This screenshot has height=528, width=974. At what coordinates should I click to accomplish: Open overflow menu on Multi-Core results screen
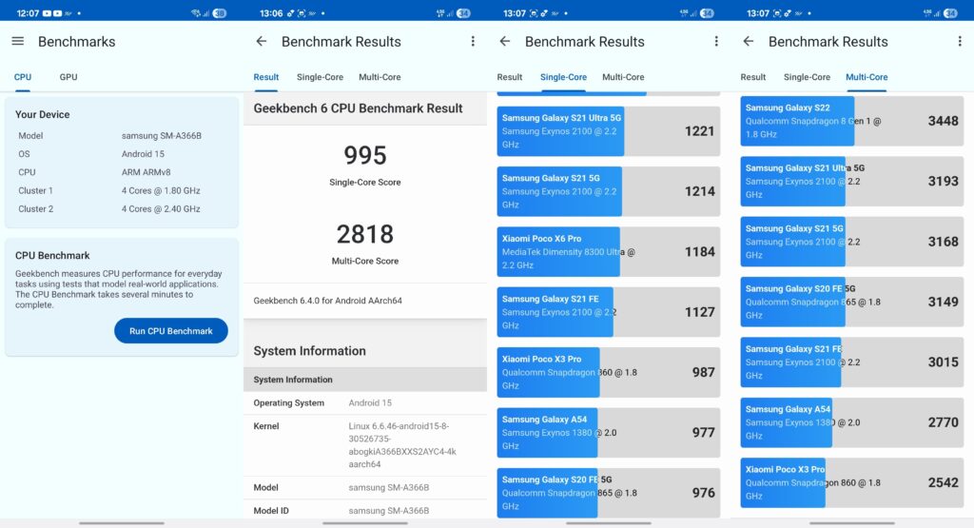(960, 41)
